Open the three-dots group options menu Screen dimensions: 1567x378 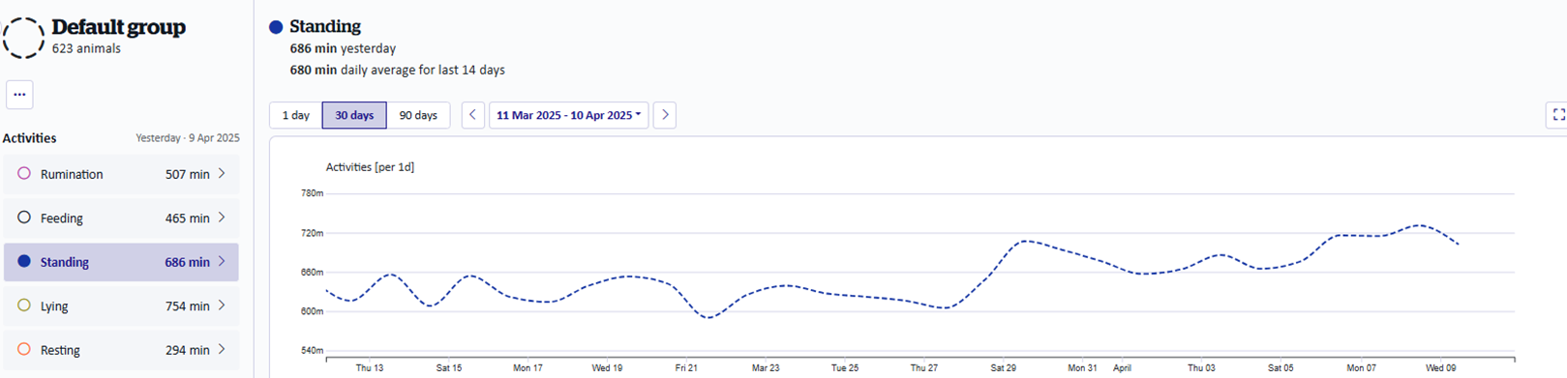[x=19, y=95]
